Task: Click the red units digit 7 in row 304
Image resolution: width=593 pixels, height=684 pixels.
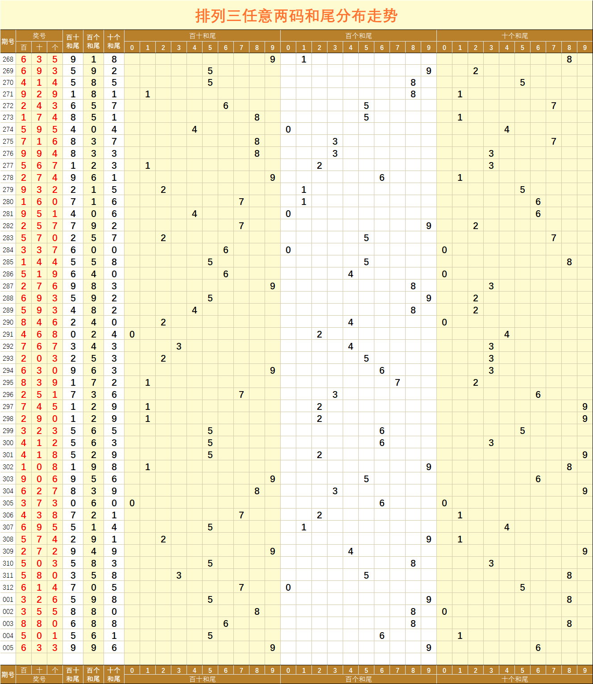Action: [55, 491]
